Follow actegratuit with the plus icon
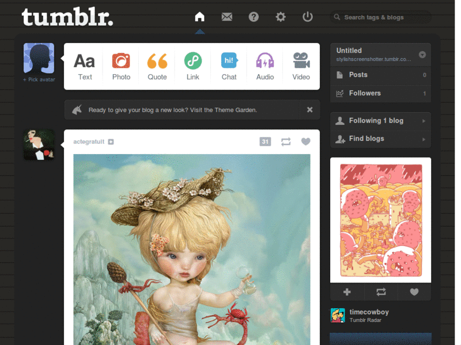 111,141
